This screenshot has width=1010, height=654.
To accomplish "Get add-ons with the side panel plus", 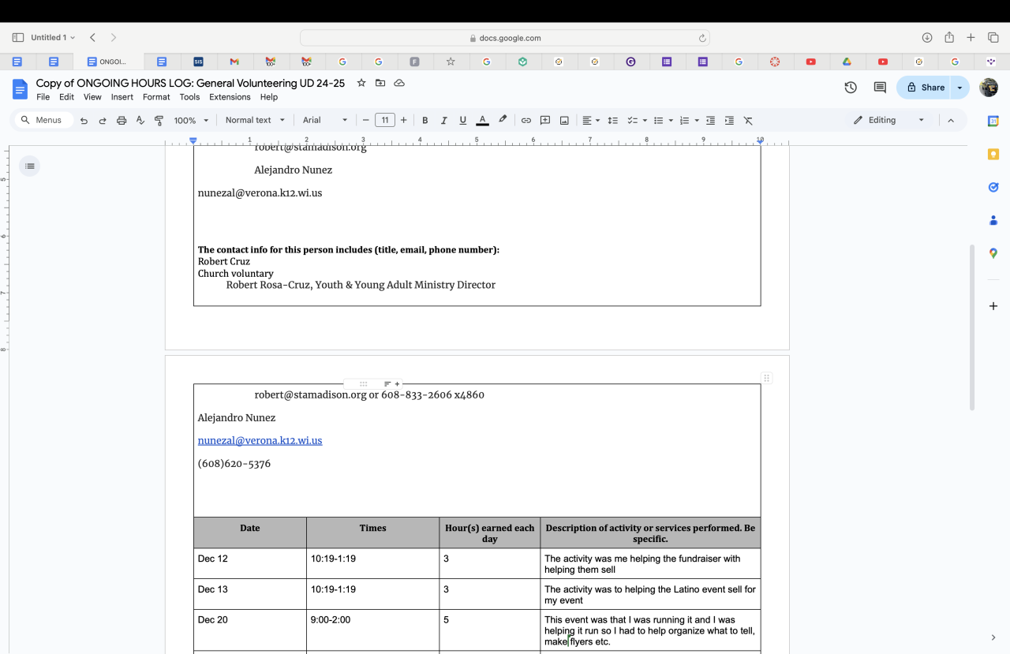I will 993,306.
